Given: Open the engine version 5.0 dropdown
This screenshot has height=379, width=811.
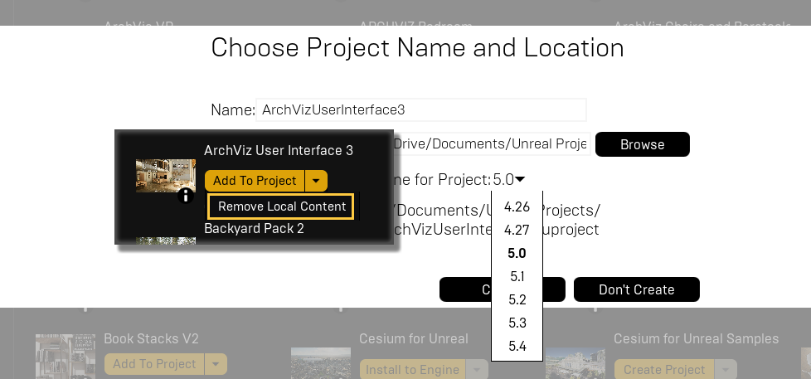Looking at the screenshot, I should (508, 179).
